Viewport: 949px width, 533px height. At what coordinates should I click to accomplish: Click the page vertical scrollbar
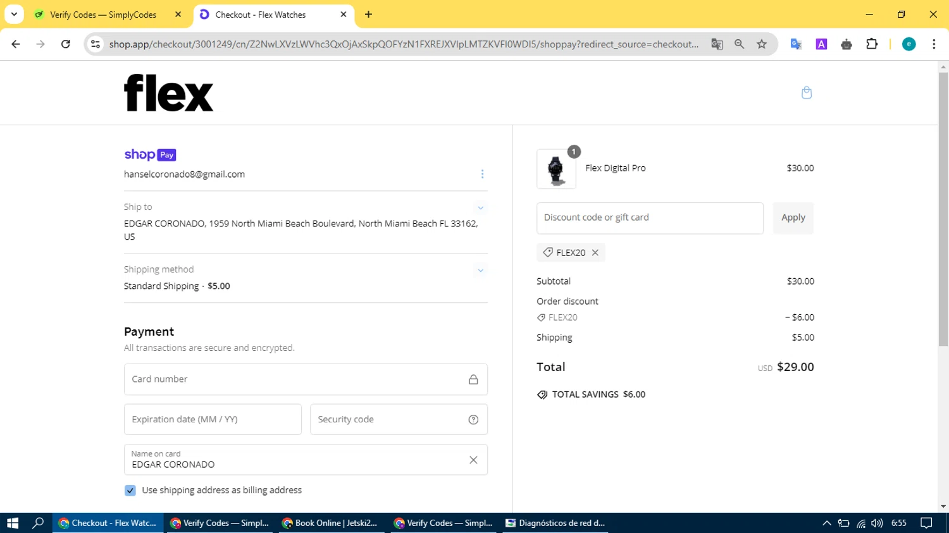943,209
